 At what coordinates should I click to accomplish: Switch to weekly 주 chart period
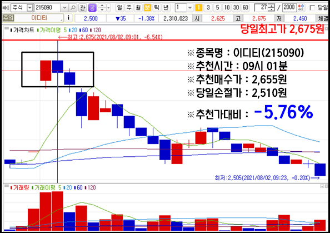click(129, 8)
